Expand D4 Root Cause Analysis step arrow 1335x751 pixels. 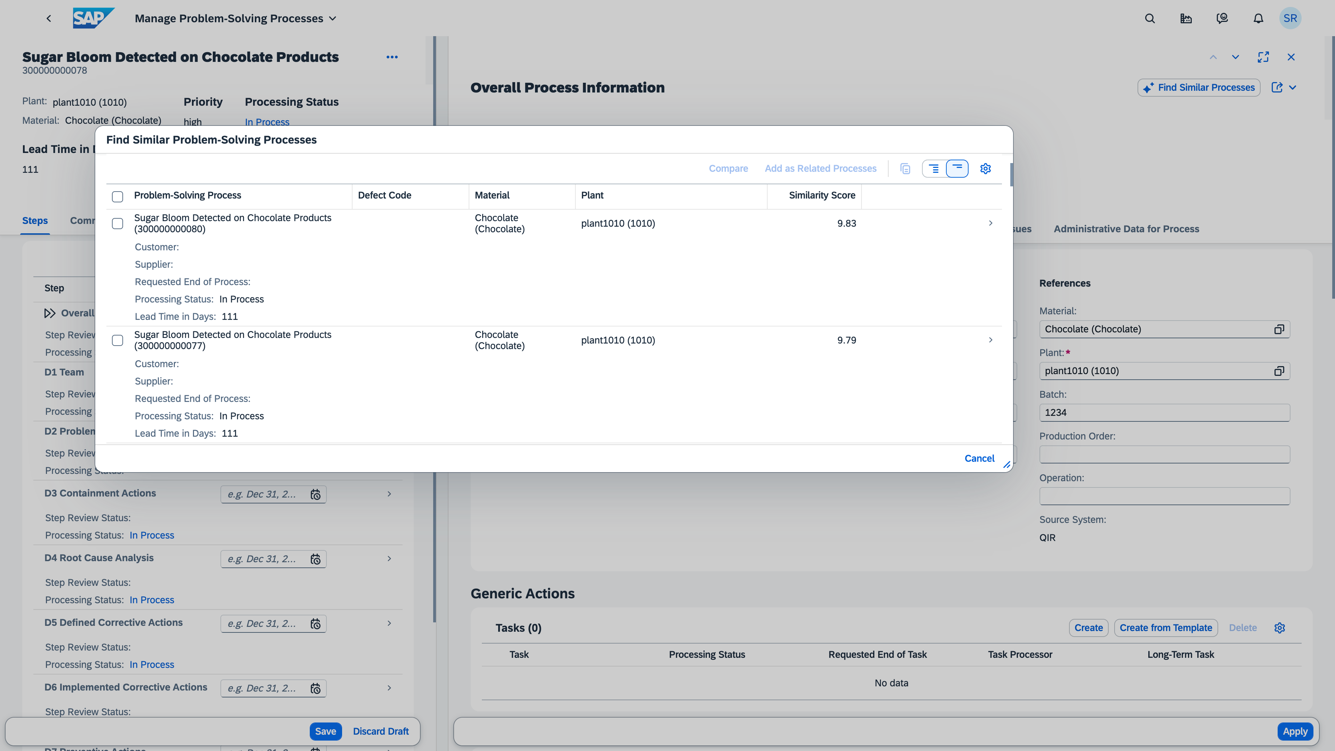389,558
